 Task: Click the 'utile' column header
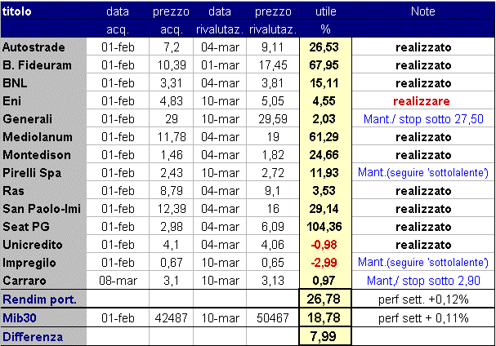325,11
